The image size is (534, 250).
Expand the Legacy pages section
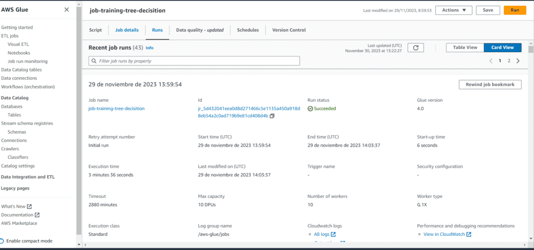15,188
